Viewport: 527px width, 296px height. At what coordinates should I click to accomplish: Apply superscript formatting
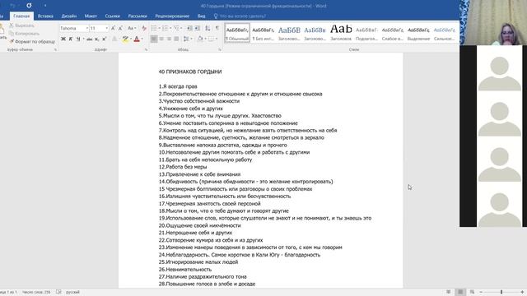pyautogui.click(x=105, y=39)
